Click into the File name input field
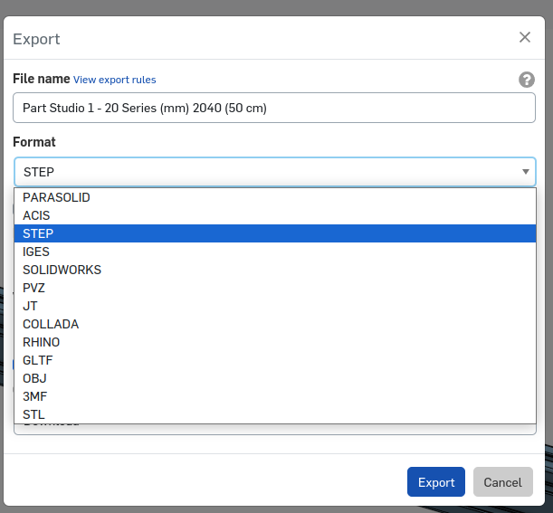 point(274,108)
